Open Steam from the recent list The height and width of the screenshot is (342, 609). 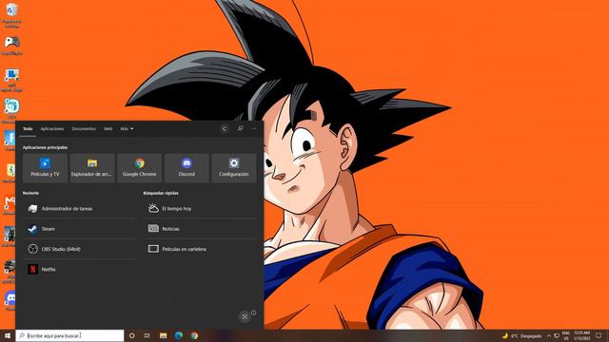[x=79, y=229]
